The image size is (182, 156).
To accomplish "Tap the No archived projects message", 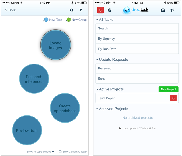I will pyautogui.click(x=138, y=118).
